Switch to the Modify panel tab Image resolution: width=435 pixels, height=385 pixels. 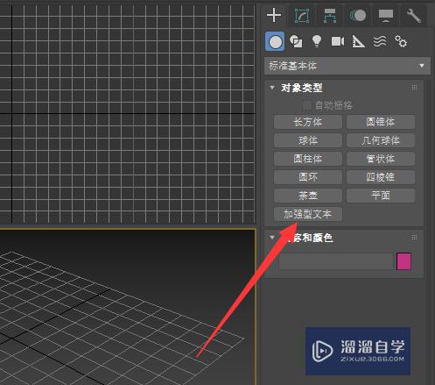pyautogui.click(x=302, y=16)
